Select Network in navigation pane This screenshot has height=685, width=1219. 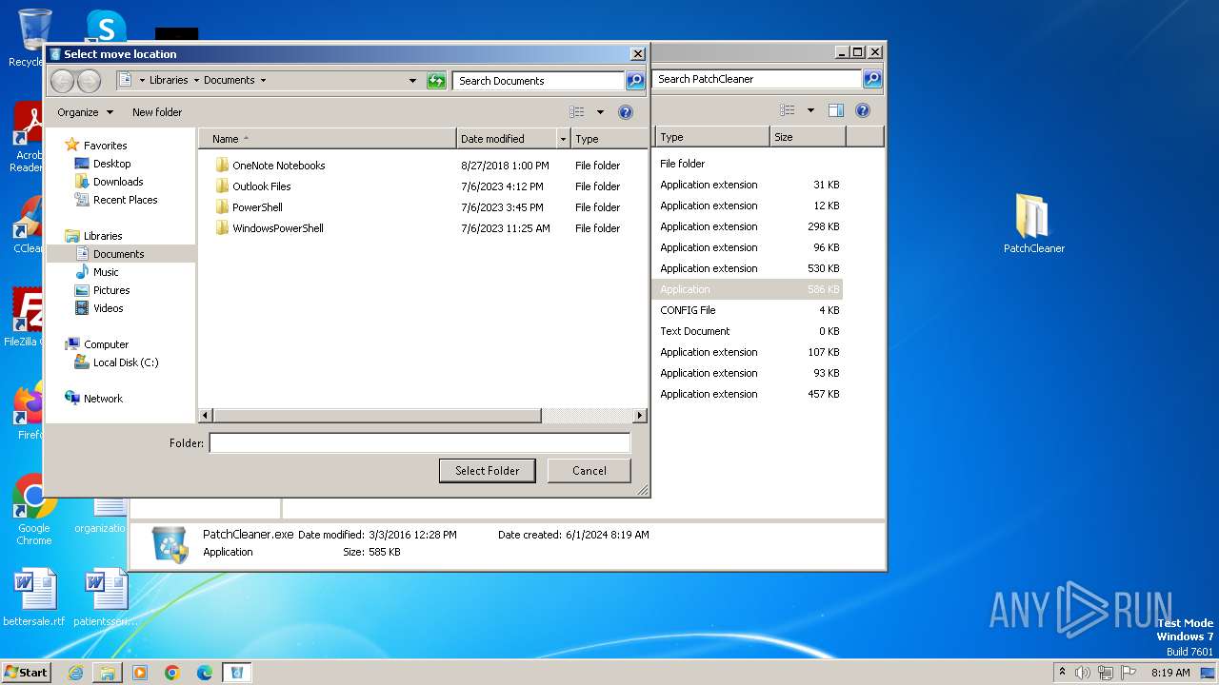(x=103, y=399)
